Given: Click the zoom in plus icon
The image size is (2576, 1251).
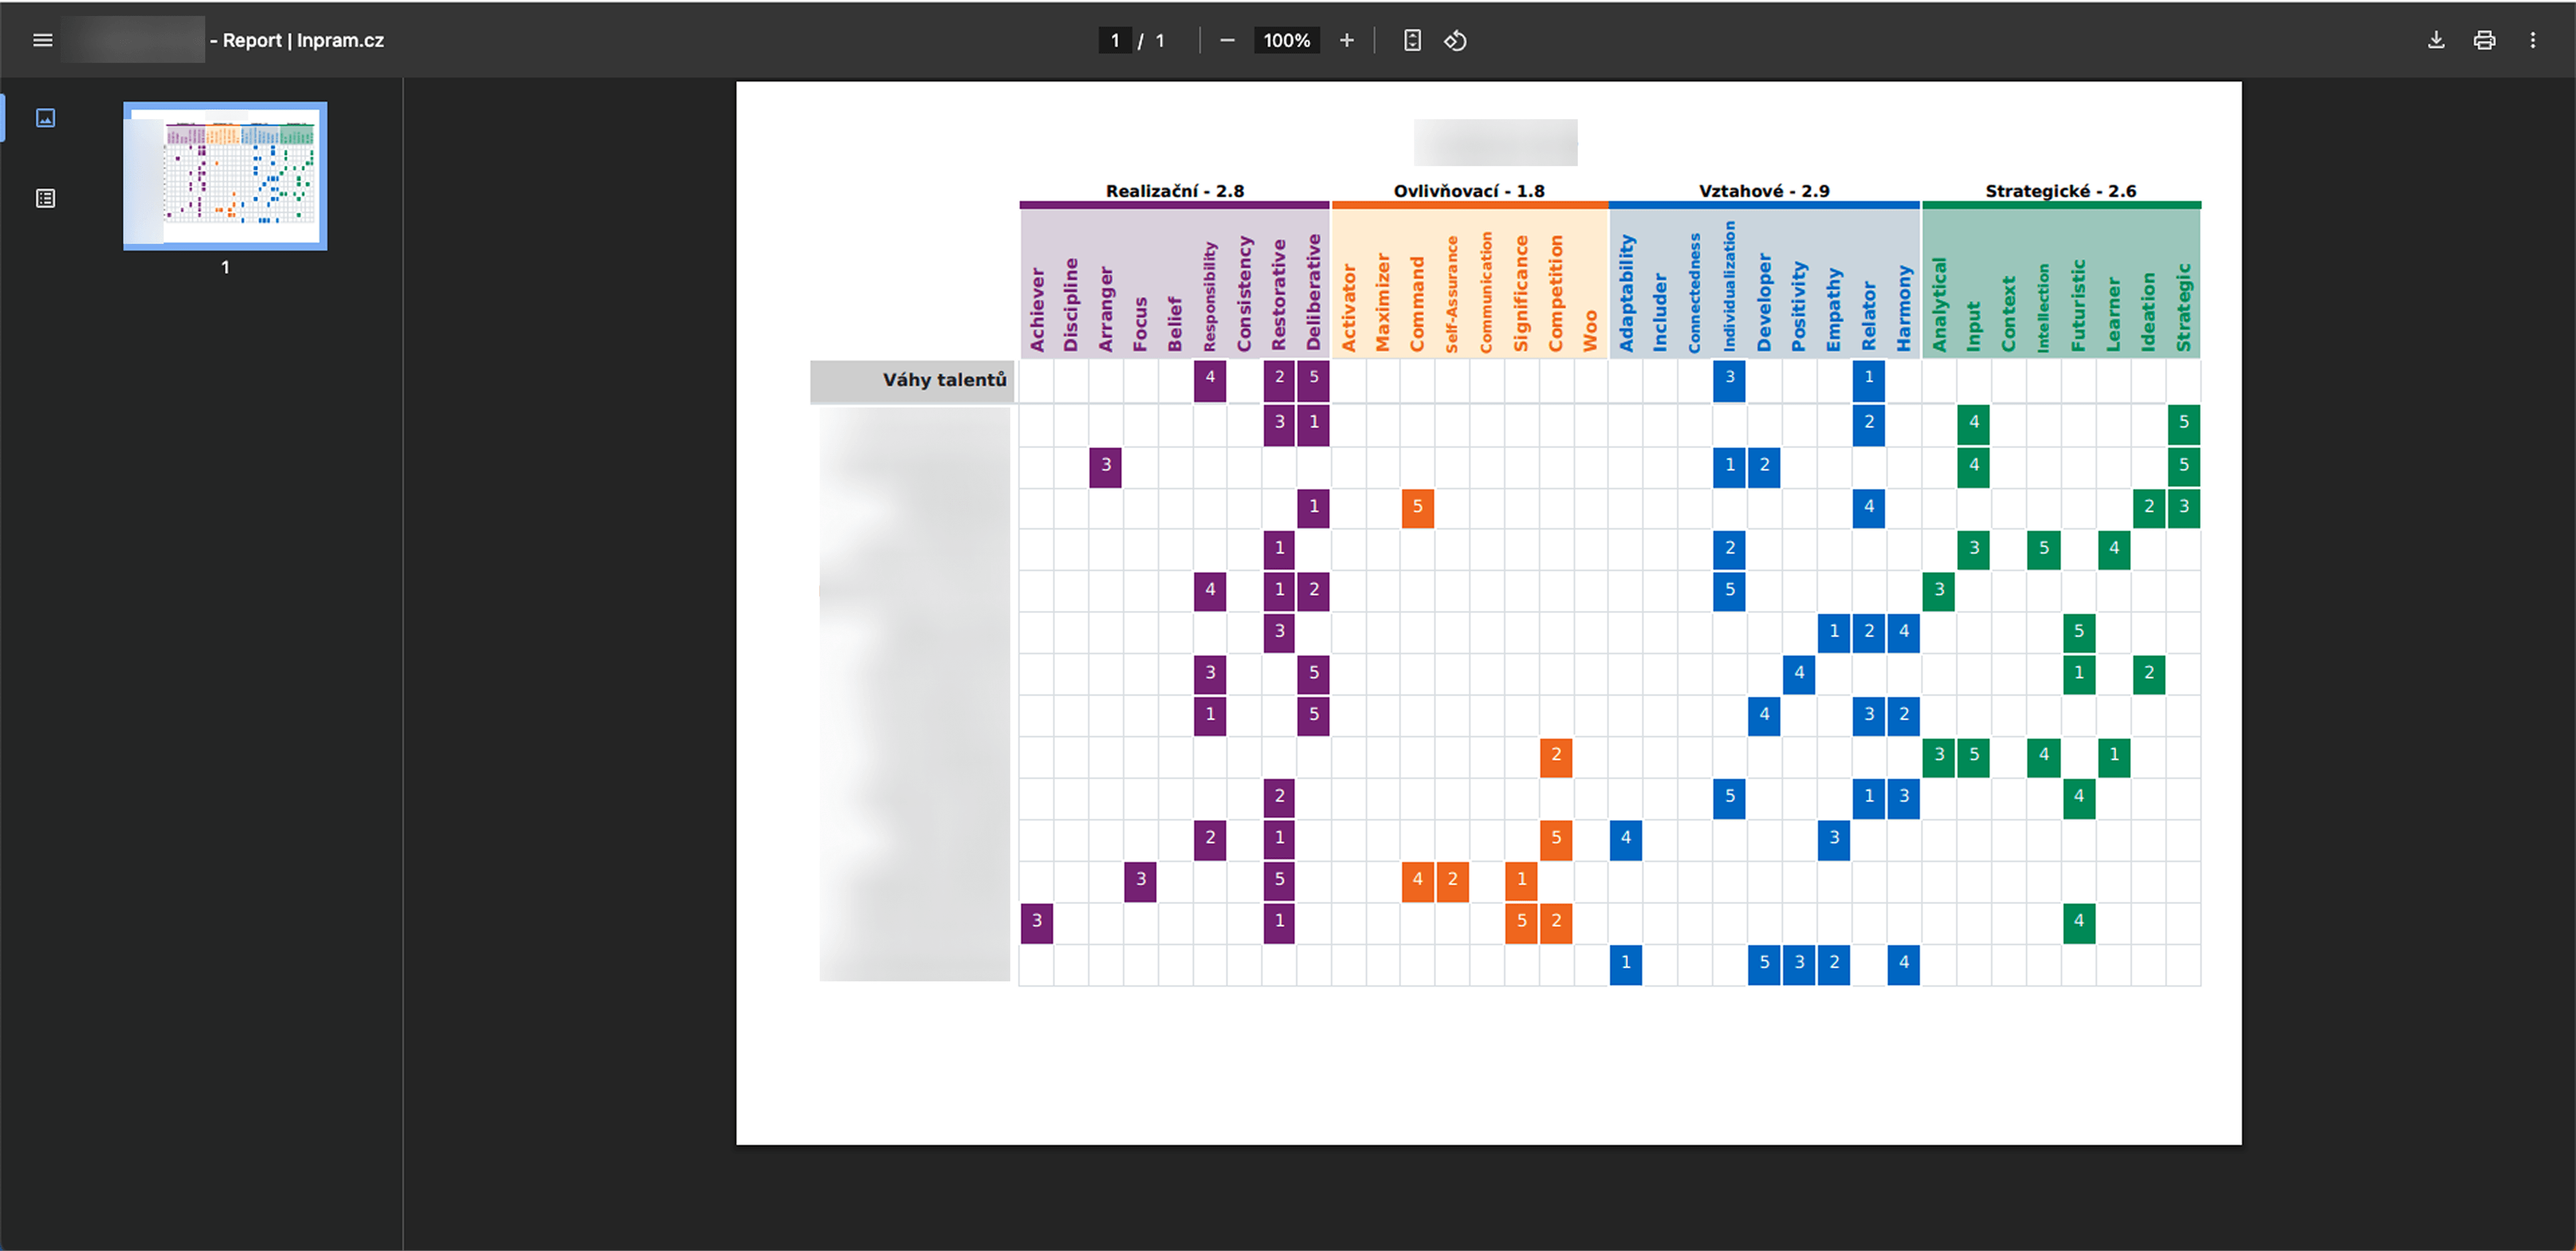Looking at the screenshot, I should (1346, 40).
